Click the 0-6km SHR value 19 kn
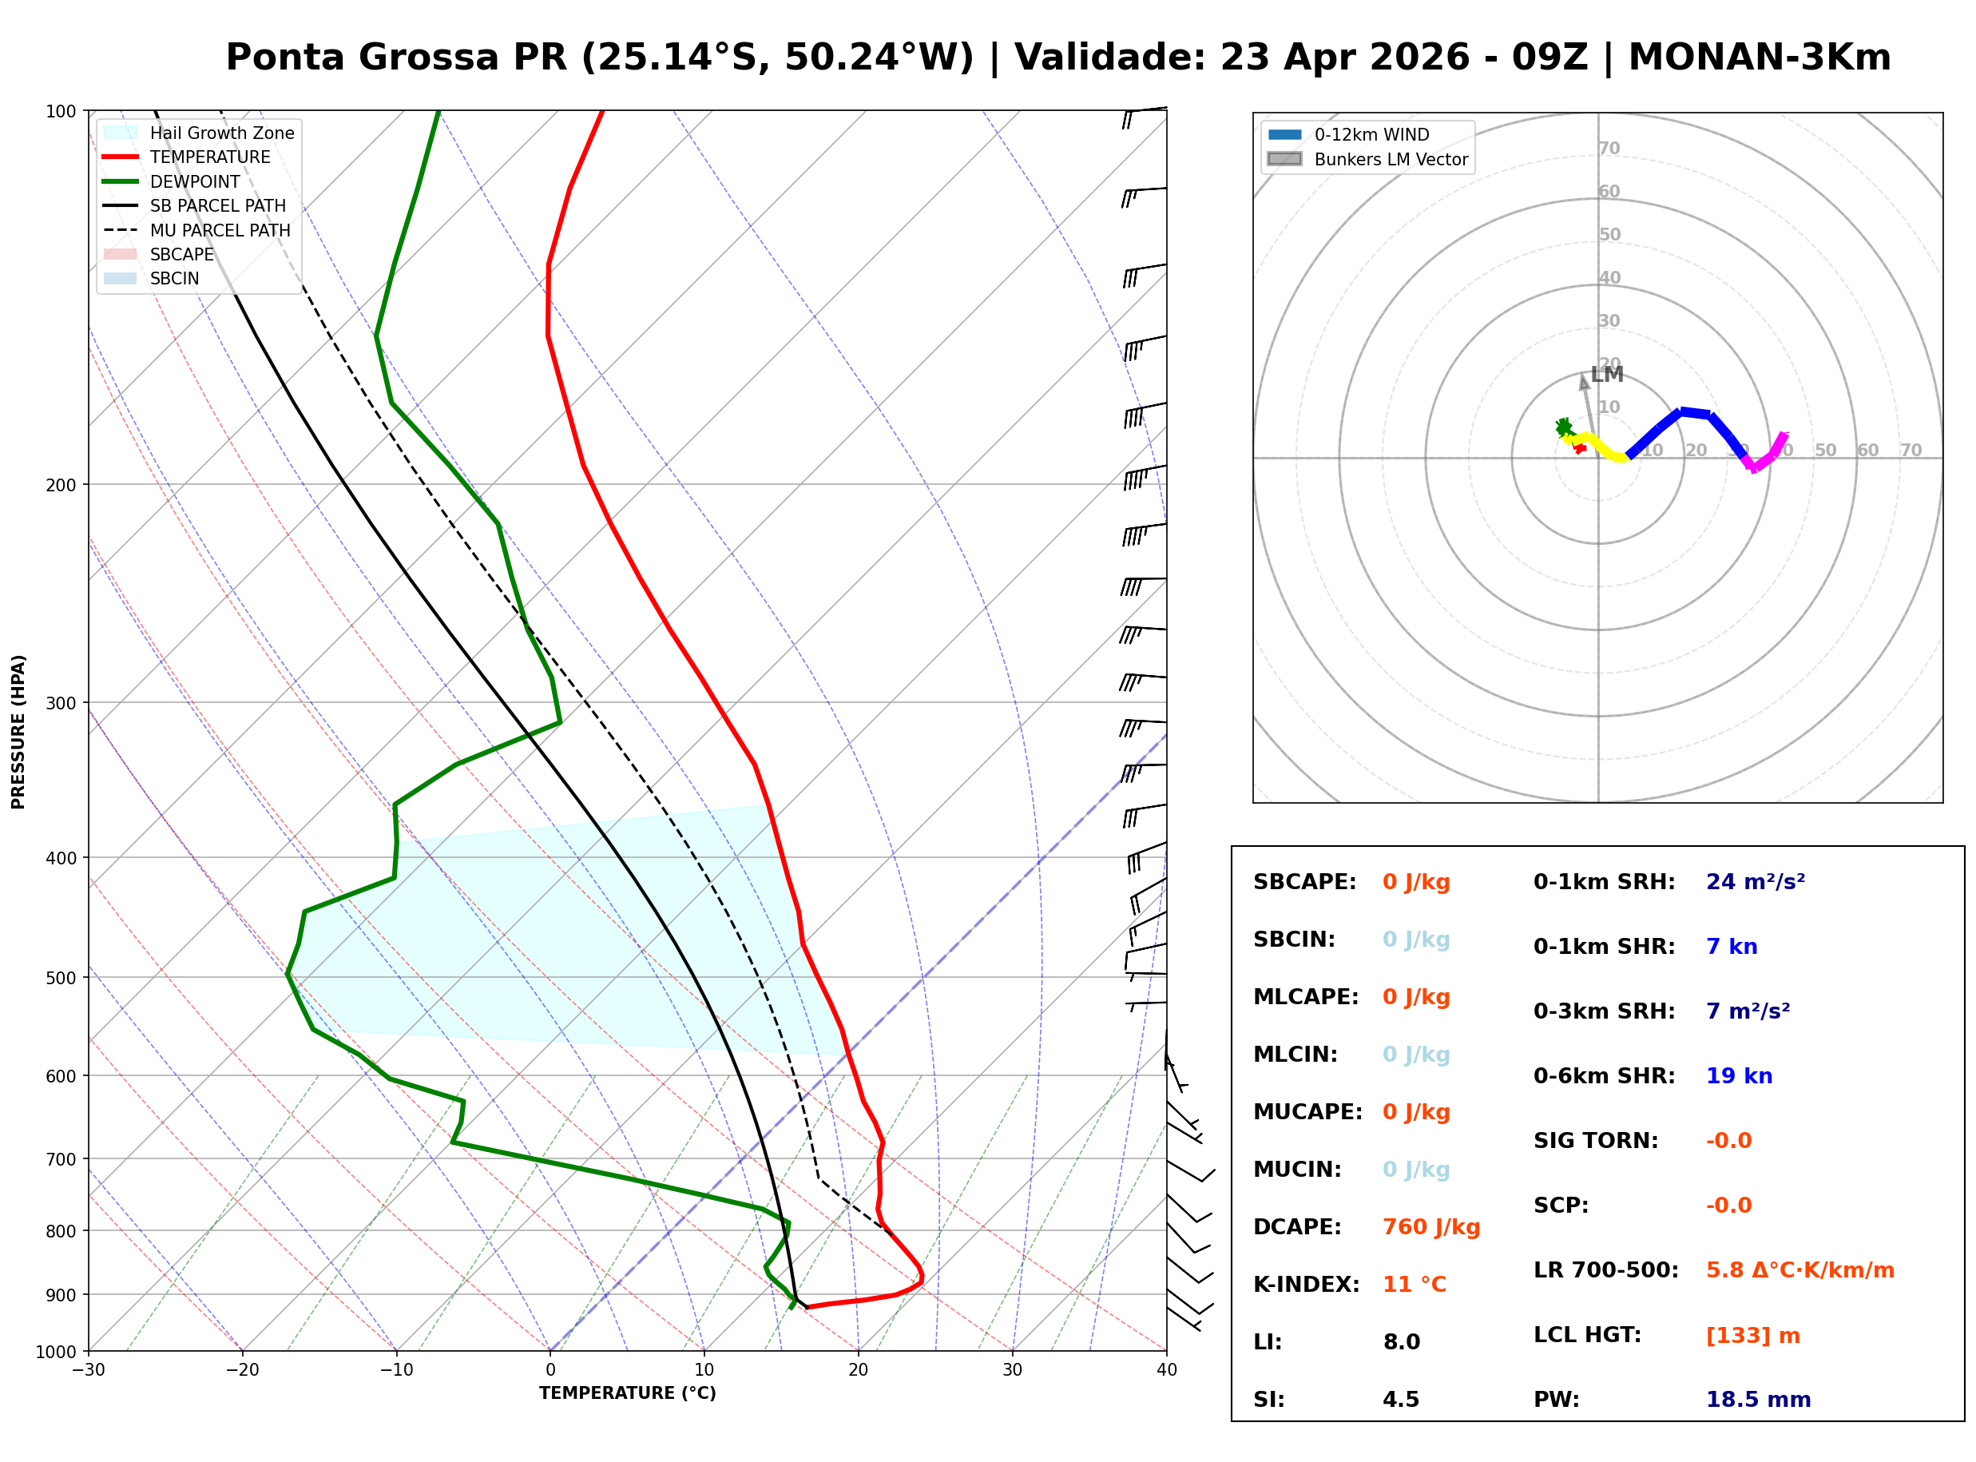Viewport: 1976px width, 1462px height. (1738, 1076)
